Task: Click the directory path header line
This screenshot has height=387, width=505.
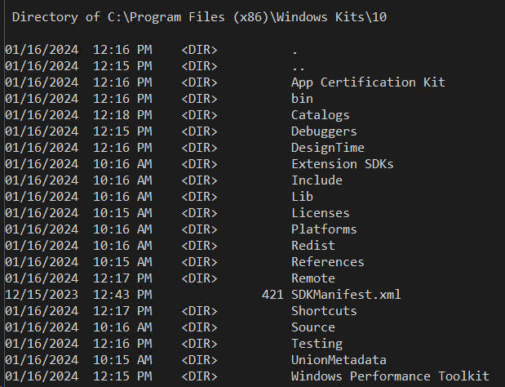Action: tap(199, 17)
